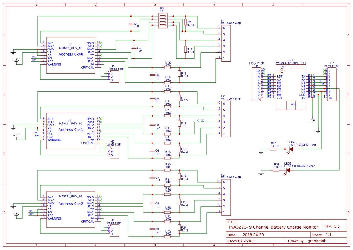353x250 pixels.
Task: Click capacitor C7 symbol
Action: [152, 178]
